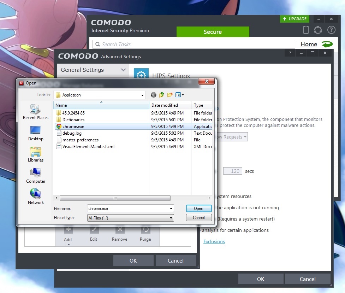Image resolution: width=345 pixels, height=293 pixels.
Task: Click search magnifier icon in Search Tasks
Action: pyautogui.click(x=97, y=44)
